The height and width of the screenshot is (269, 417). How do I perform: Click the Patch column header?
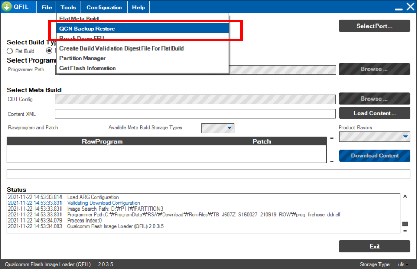coord(262,142)
